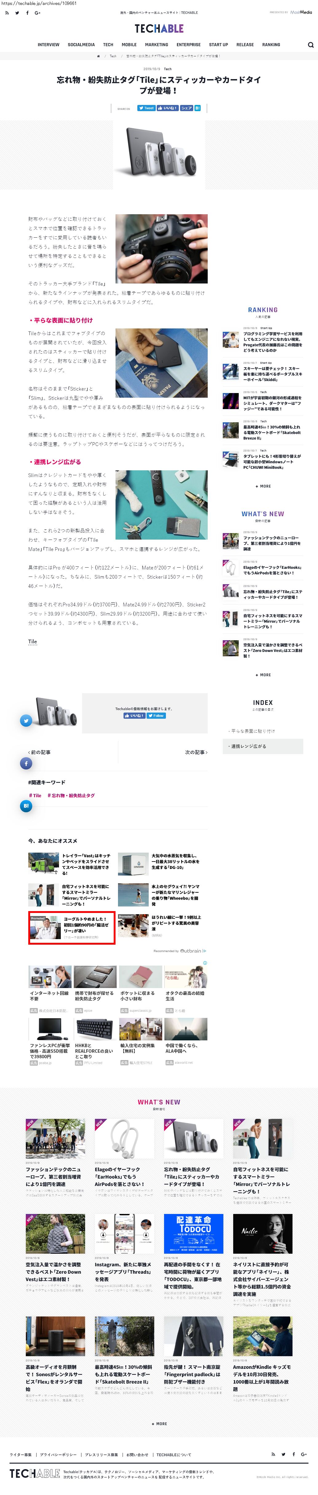This screenshot has height=1495, width=318.
Task: Open the SOCIALMEDIA menu item
Action: (81, 45)
